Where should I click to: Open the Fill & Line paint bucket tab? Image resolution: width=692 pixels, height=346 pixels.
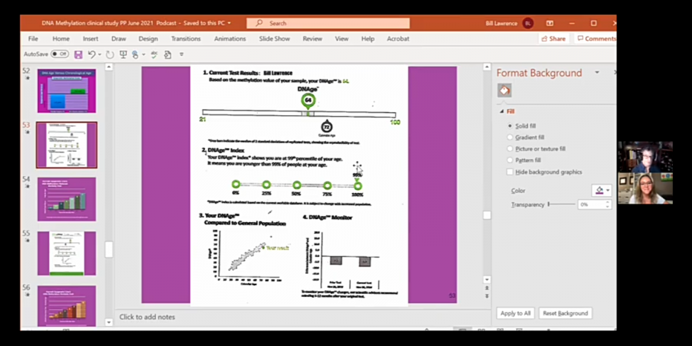point(504,91)
